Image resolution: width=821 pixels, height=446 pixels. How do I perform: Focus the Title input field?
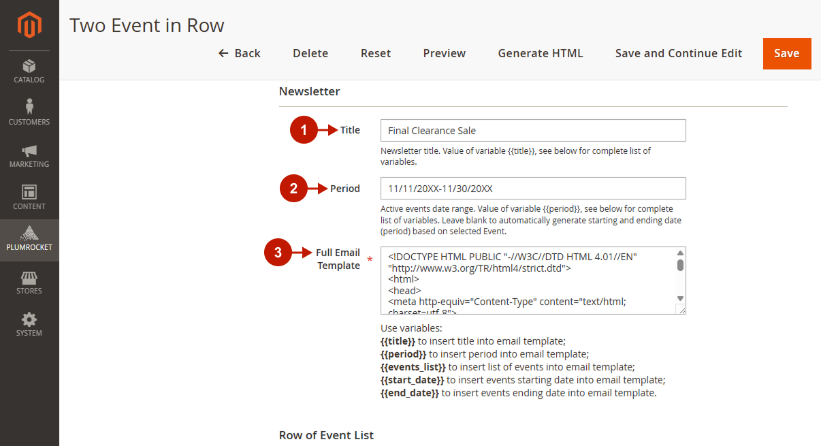click(x=533, y=131)
